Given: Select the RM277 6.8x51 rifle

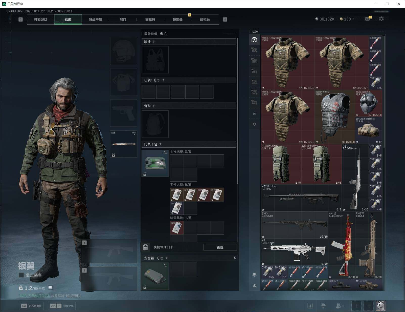Looking at the screenshot, I should [x=369, y=245].
